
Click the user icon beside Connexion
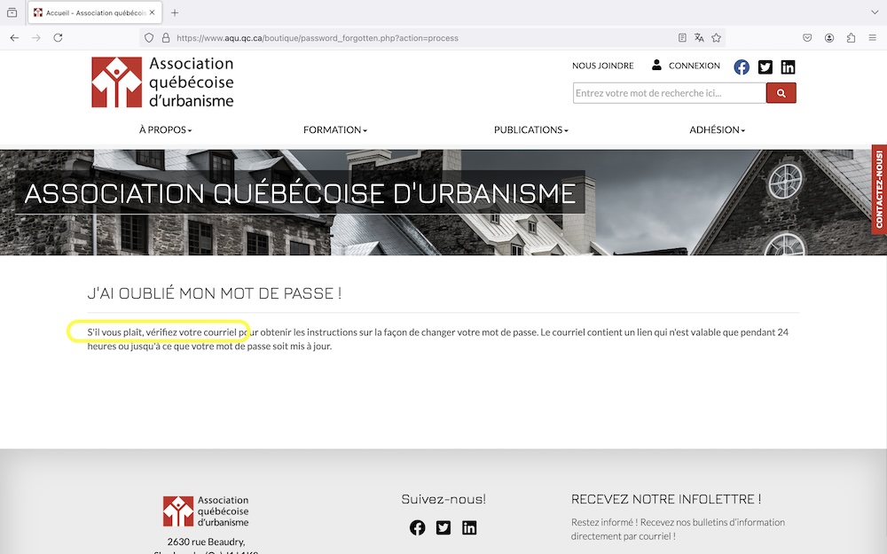tap(656, 65)
